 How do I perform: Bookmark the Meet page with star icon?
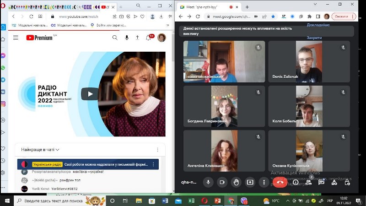click(x=273, y=16)
